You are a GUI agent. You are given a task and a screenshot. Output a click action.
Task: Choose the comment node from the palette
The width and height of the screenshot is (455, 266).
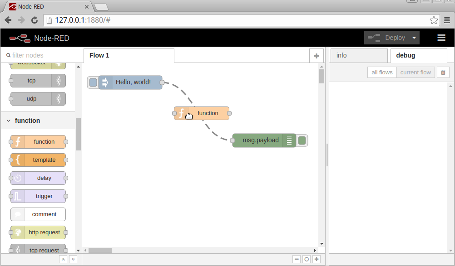tap(38, 214)
